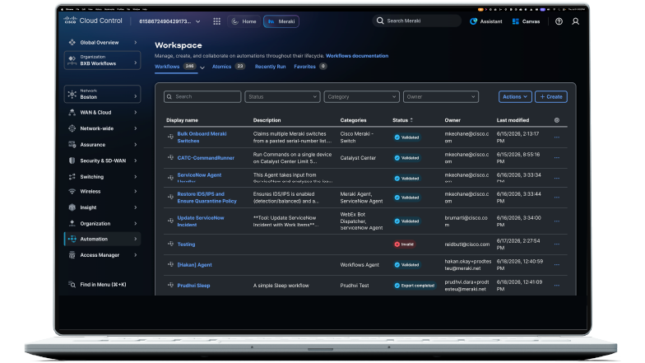Open row menu for Testing workflow

pos(556,244)
